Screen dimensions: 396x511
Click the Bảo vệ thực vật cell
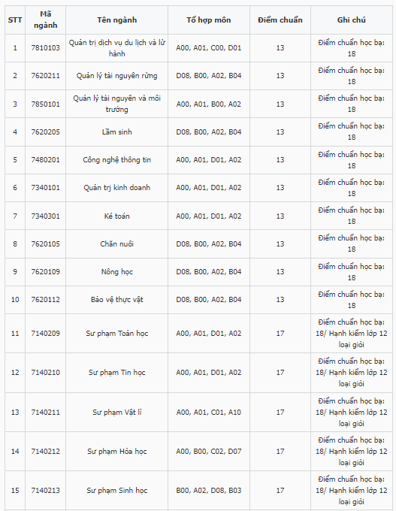(x=116, y=300)
